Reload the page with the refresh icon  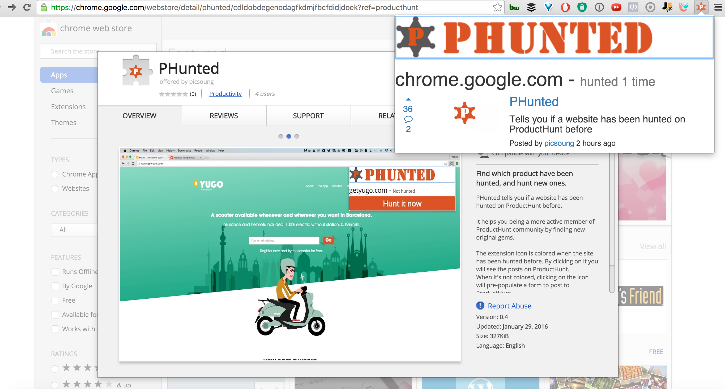click(27, 7)
